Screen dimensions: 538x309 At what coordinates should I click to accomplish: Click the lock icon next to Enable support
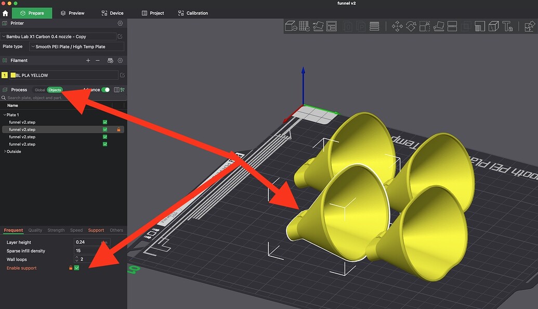71,268
